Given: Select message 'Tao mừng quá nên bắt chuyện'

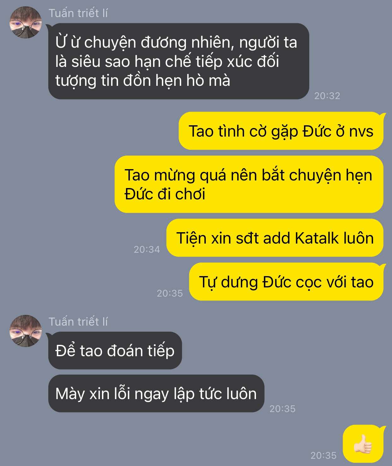Looking at the screenshot, I should pos(249,184).
